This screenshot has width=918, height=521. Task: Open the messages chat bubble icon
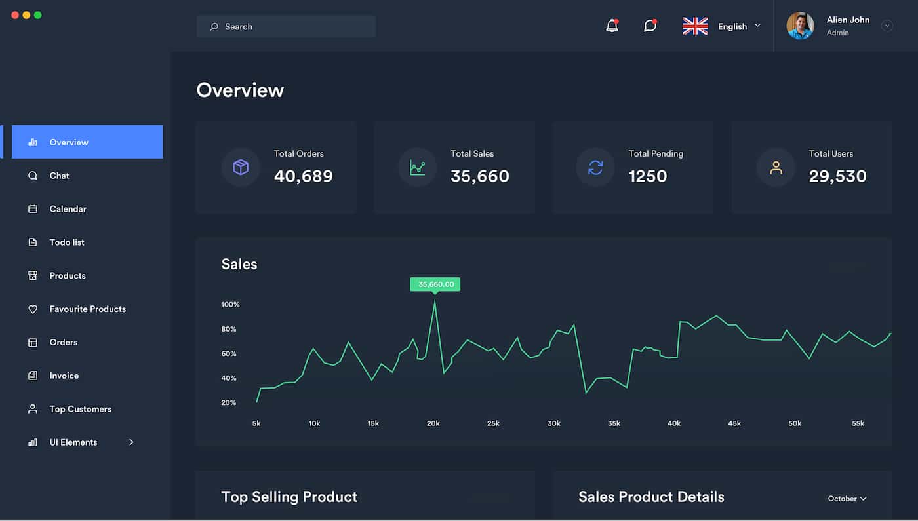(x=650, y=26)
